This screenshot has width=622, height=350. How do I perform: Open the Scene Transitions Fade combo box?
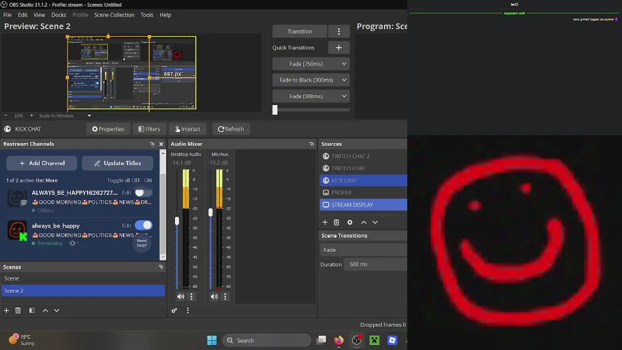click(x=364, y=250)
